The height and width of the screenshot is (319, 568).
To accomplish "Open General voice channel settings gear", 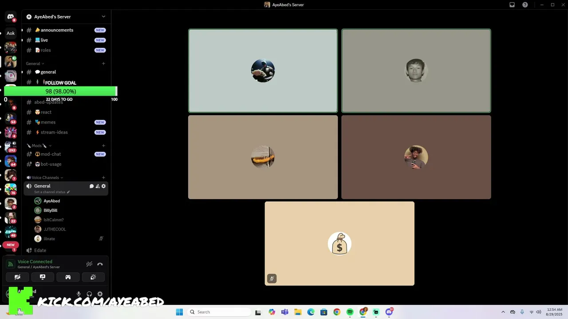I will (103, 186).
